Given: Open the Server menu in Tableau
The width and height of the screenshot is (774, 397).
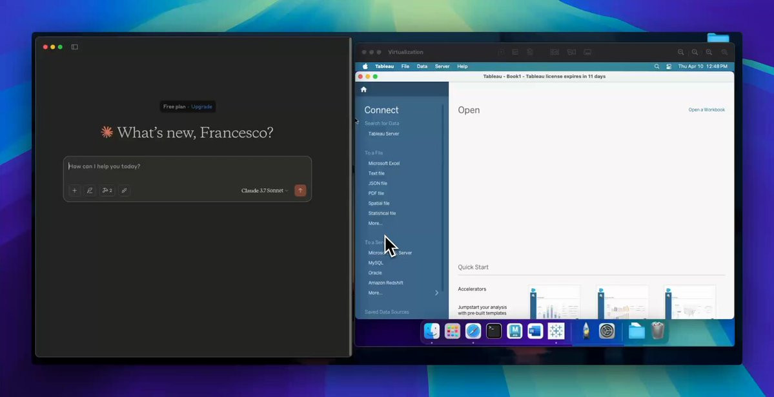Looking at the screenshot, I should point(442,66).
